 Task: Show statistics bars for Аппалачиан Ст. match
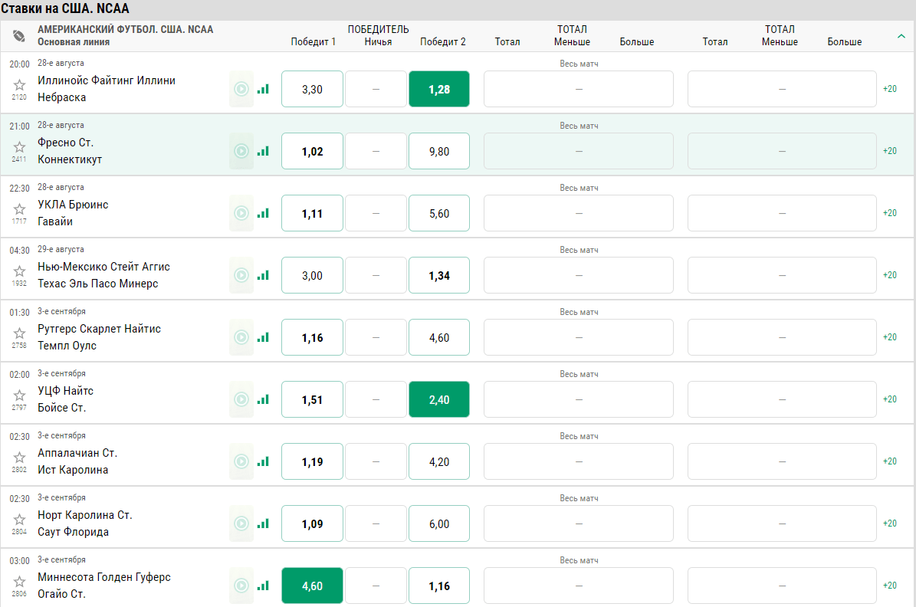pyautogui.click(x=263, y=461)
